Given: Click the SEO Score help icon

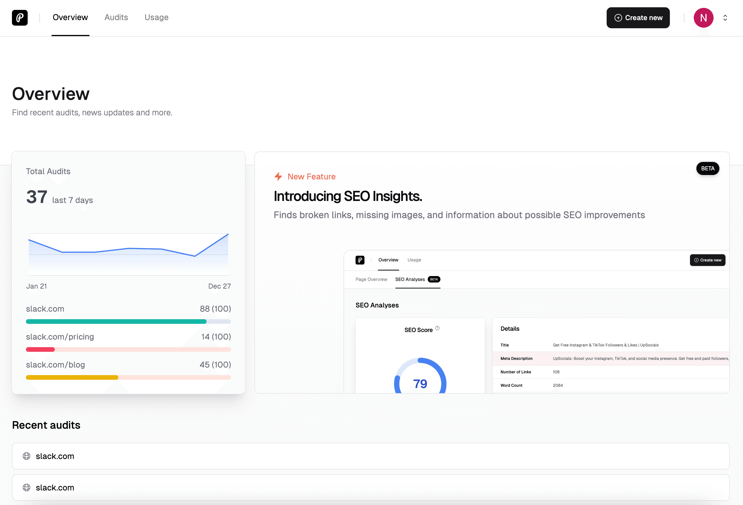Looking at the screenshot, I should 437,328.
